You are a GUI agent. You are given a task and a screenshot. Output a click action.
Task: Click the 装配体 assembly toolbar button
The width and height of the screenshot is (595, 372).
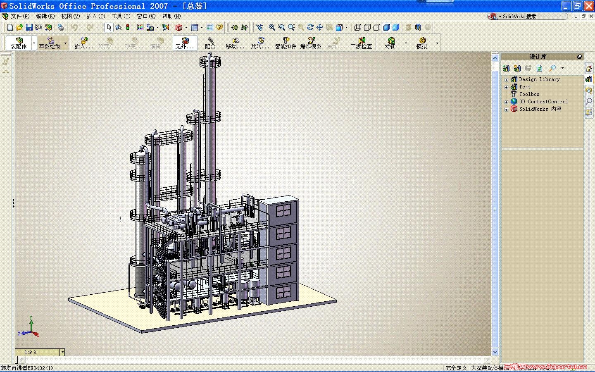pyautogui.click(x=19, y=43)
